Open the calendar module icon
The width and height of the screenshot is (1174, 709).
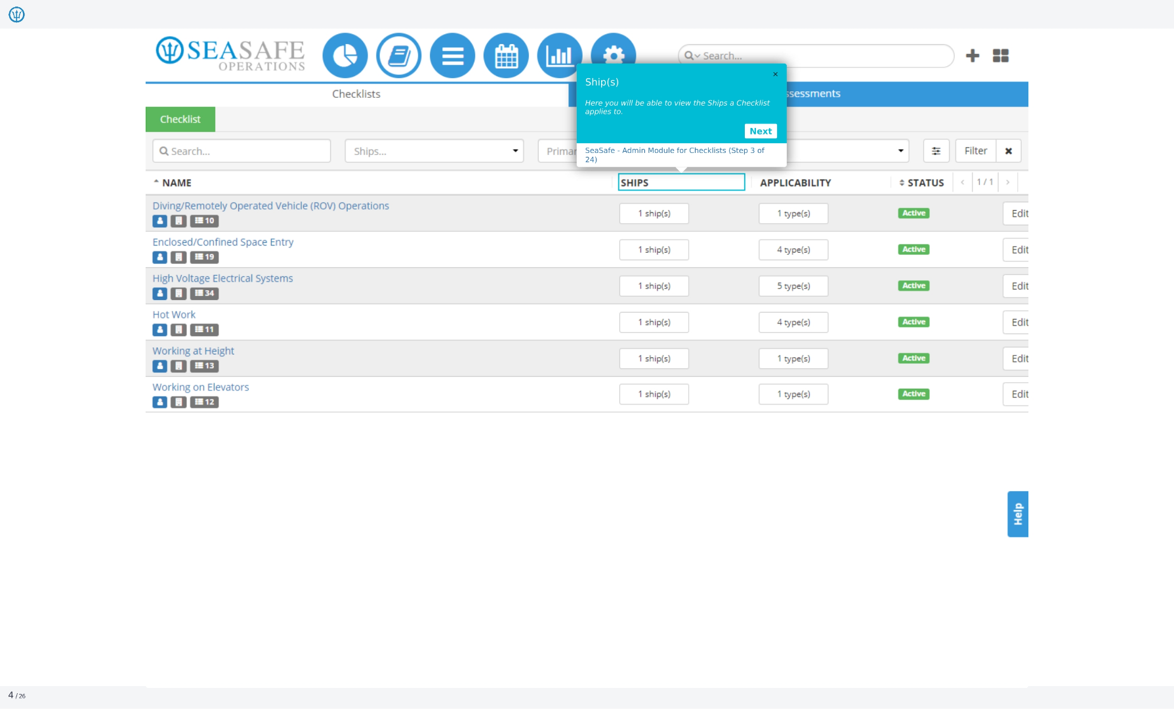506,56
